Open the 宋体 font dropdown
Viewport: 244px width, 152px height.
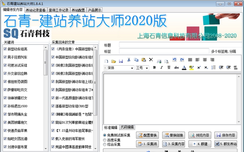coord(132,68)
